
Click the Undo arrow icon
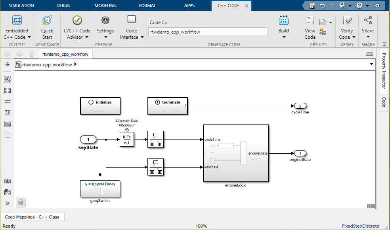coord(322,6)
